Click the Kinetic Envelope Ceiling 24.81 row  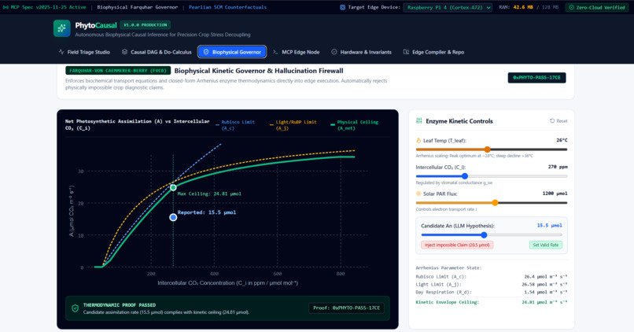(x=492, y=302)
